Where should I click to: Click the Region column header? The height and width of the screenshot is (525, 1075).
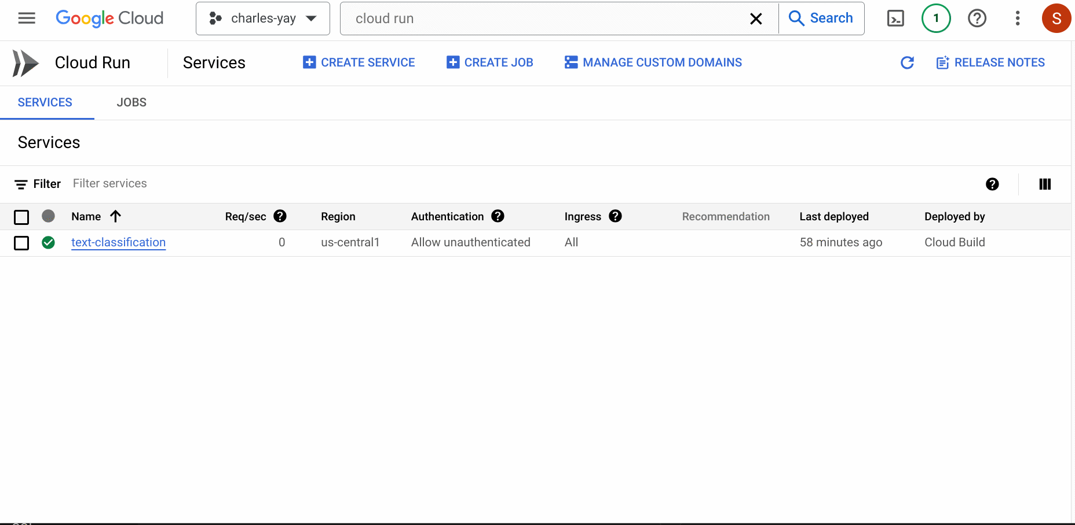coord(338,217)
